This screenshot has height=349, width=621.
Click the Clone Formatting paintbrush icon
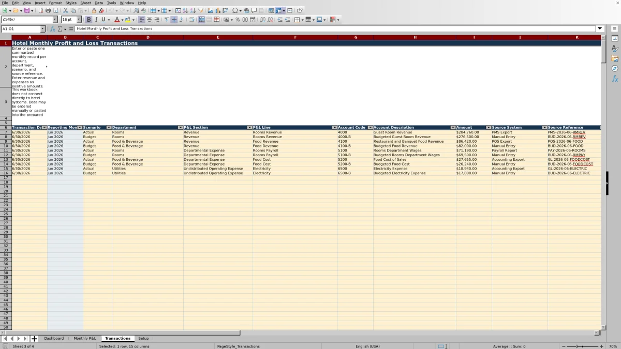click(94, 10)
